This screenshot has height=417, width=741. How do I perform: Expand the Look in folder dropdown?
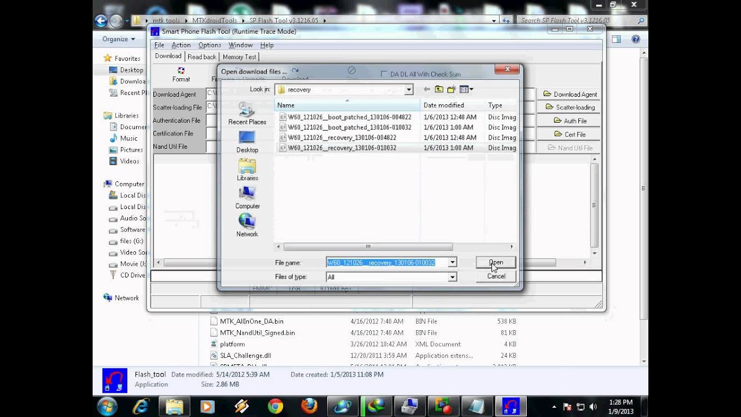(409, 89)
